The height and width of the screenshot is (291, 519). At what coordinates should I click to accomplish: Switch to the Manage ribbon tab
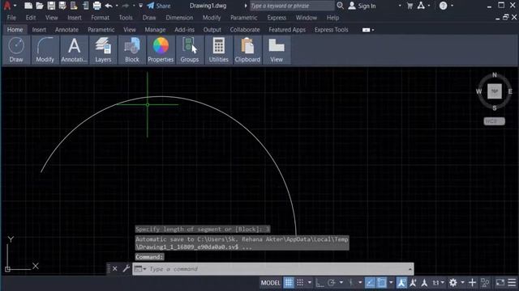(155, 30)
